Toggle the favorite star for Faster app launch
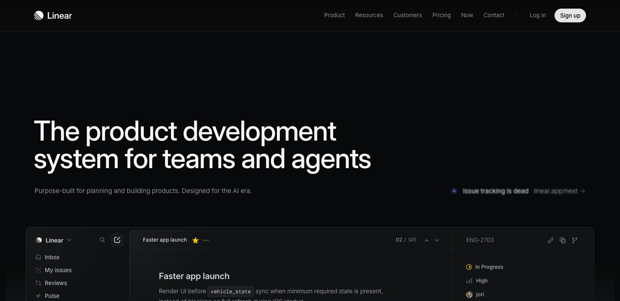The width and height of the screenshot is (620, 301). pyautogui.click(x=195, y=240)
